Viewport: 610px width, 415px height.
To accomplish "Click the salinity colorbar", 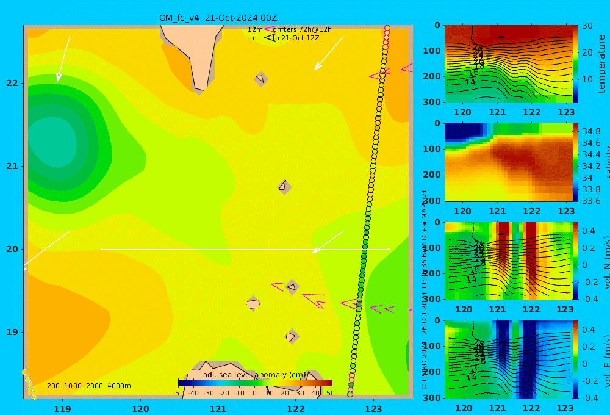I will 575,162.
